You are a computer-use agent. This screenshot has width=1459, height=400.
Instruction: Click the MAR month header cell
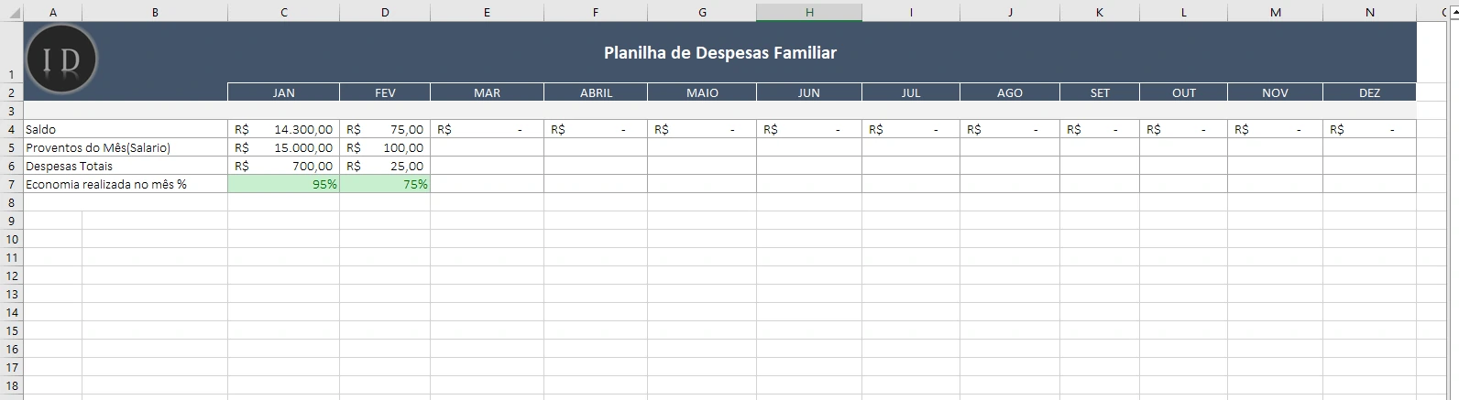point(487,92)
